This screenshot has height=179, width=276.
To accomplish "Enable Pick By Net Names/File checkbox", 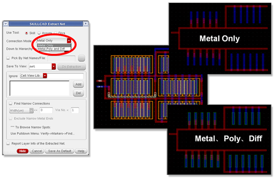I will click(x=8, y=58).
